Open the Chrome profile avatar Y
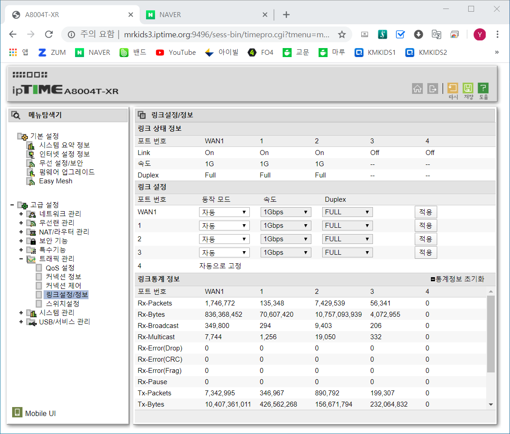Screen dimensions: 510x434 pos(479,35)
